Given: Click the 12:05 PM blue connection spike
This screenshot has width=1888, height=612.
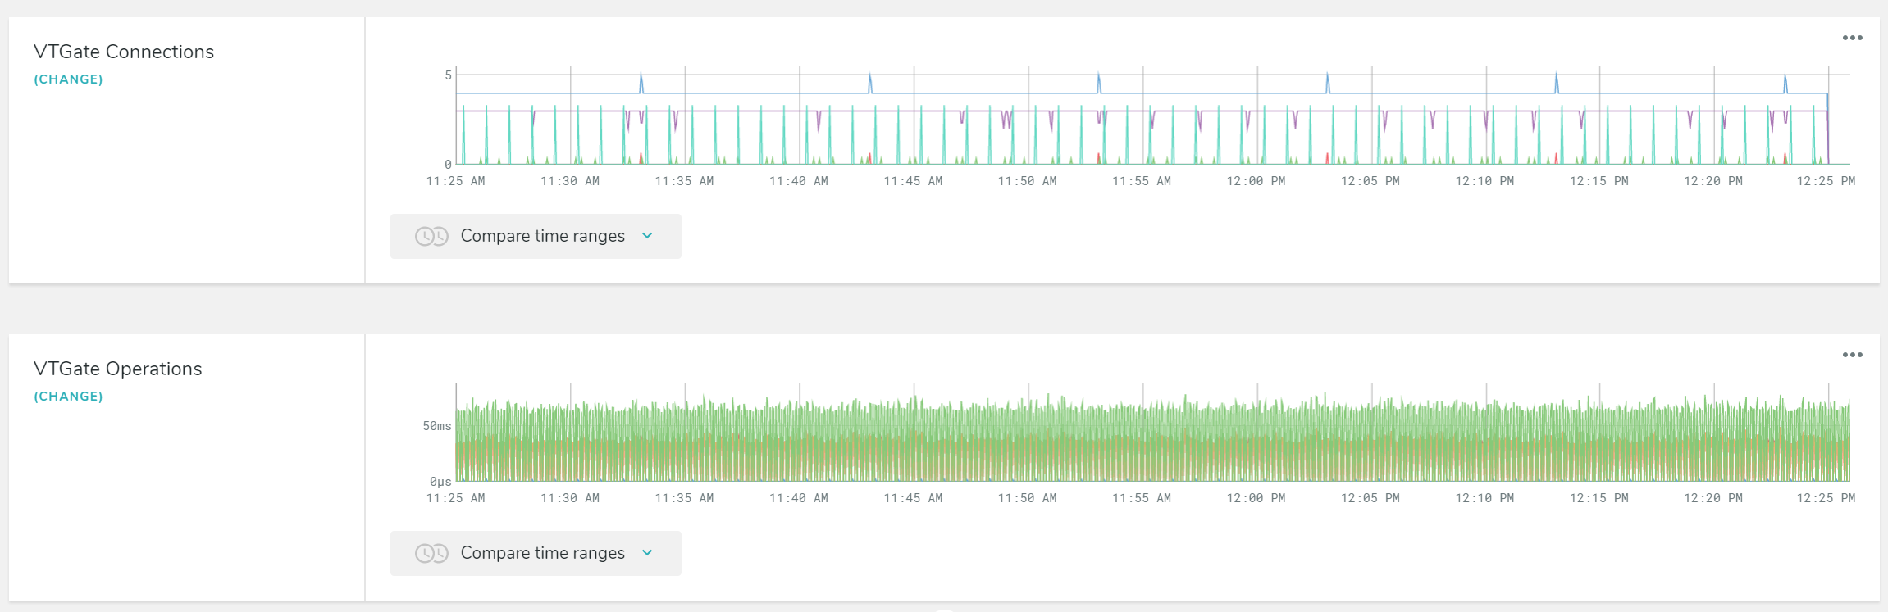Looking at the screenshot, I should (x=1328, y=82).
